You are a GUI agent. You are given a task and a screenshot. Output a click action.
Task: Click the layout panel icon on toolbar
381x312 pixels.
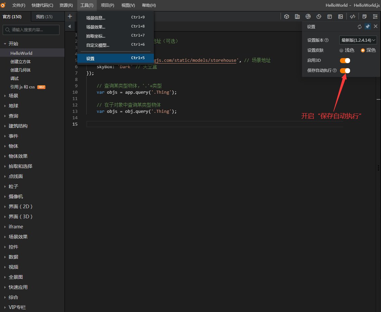click(x=330, y=16)
